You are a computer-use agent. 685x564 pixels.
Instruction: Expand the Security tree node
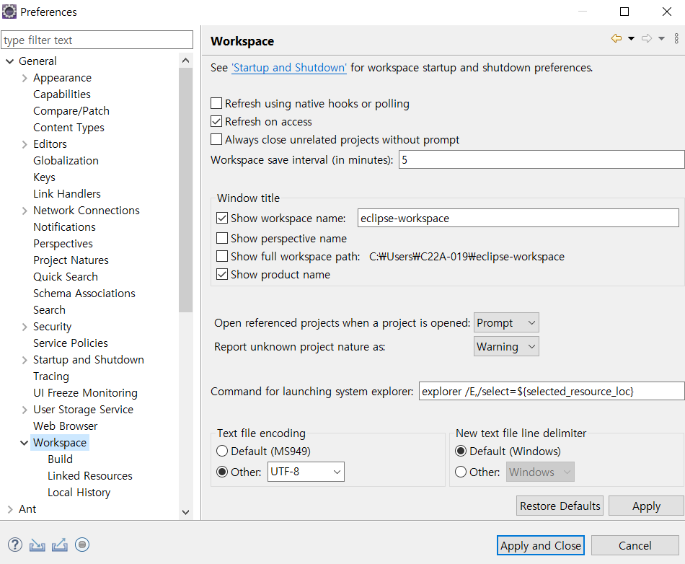coord(25,327)
